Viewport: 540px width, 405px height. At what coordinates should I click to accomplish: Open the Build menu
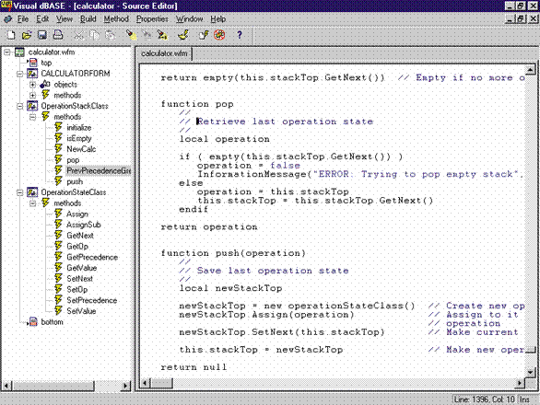click(88, 19)
